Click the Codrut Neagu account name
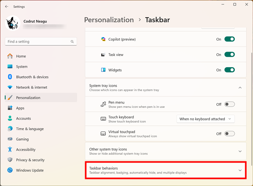The image size is (253, 186). (x=35, y=21)
